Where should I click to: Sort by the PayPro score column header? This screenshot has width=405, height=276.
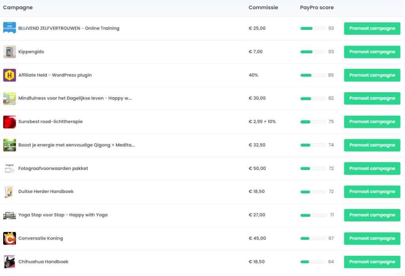tap(316, 8)
